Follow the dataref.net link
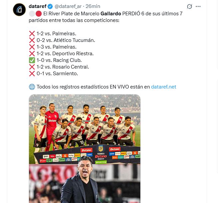The height and width of the screenshot is (203, 218). (x=163, y=87)
